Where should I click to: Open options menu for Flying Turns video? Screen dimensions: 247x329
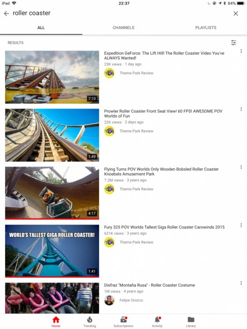coord(241,167)
